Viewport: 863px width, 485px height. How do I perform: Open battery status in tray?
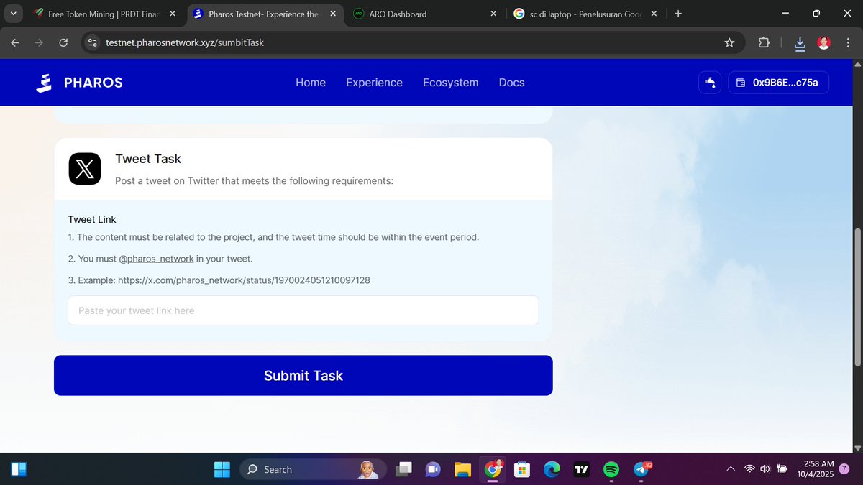pos(782,469)
